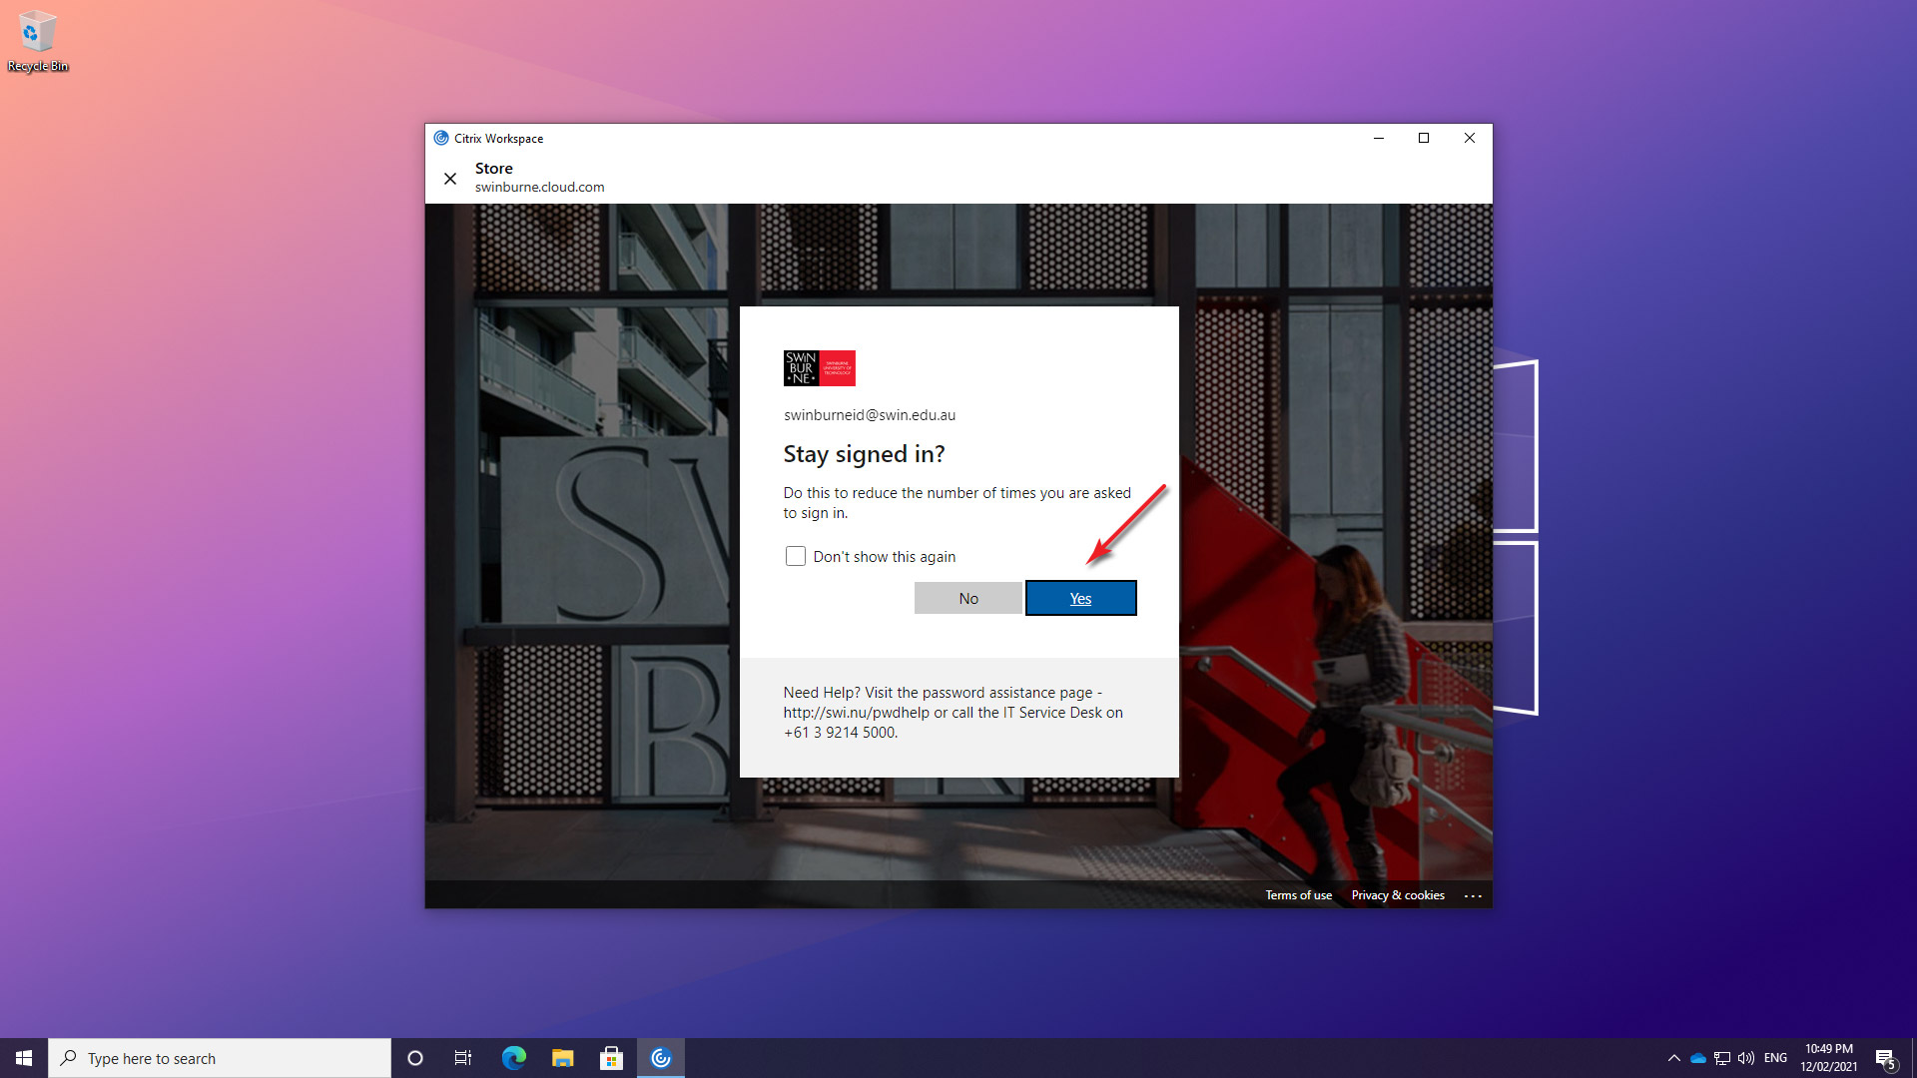
Task: Open the Terms of use link
Action: click(x=1298, y=895)
